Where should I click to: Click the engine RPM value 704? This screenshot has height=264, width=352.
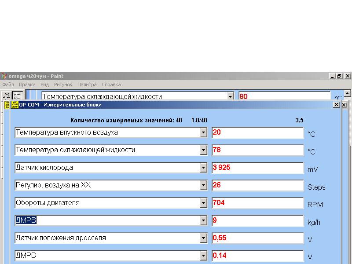(x=258, y=203)
